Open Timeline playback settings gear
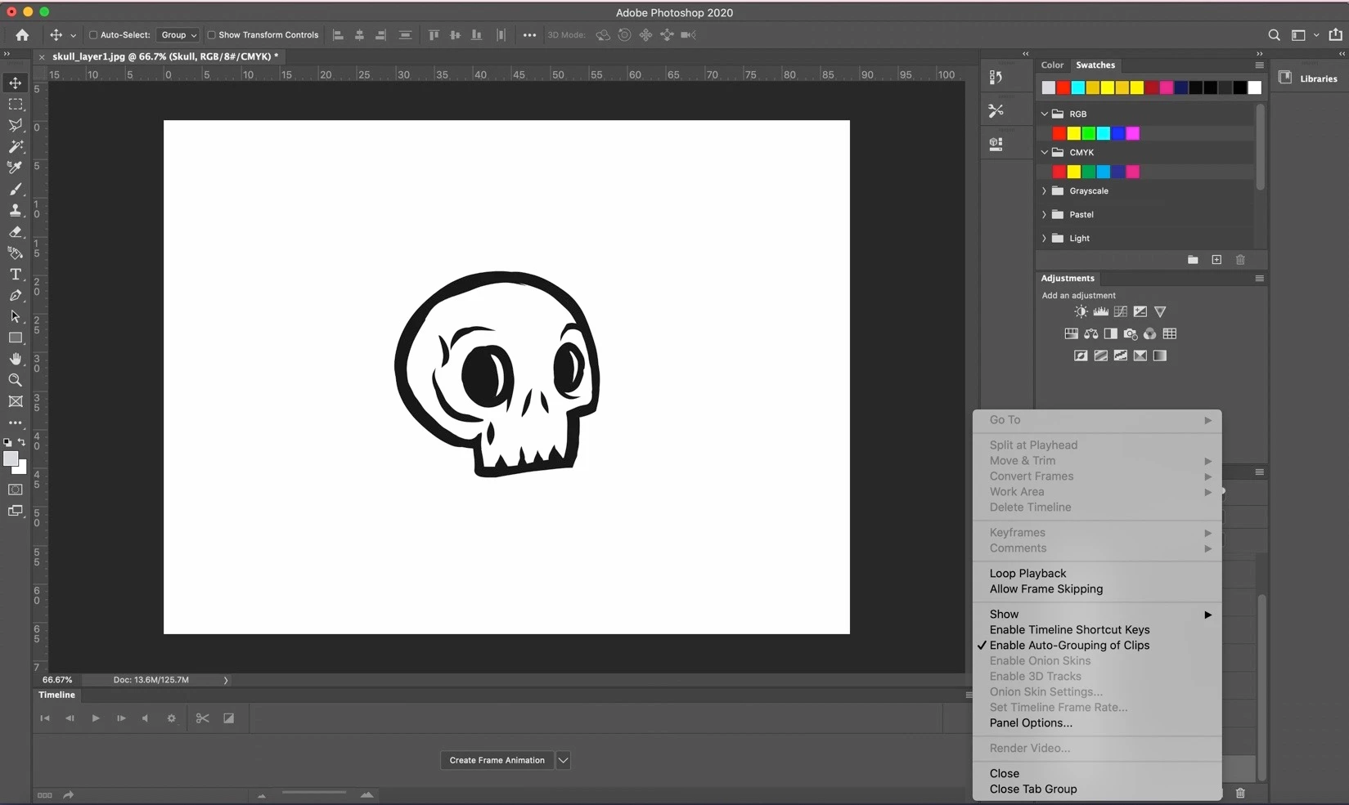Image resolution: width=1349 pixels, height=805 pixels. [x=171, y=718]
